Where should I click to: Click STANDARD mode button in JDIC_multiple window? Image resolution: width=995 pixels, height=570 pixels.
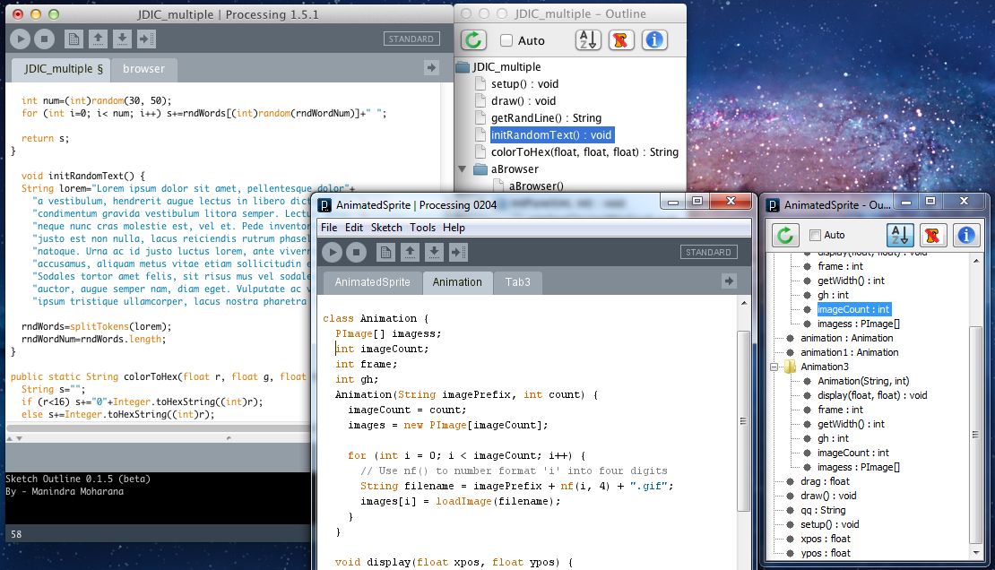[x=411, y=39]
